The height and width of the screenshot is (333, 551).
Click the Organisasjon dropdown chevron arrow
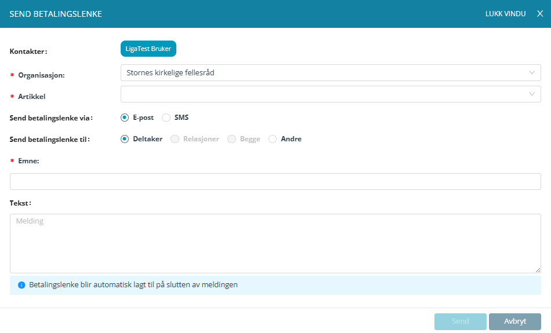coord(532,73)
